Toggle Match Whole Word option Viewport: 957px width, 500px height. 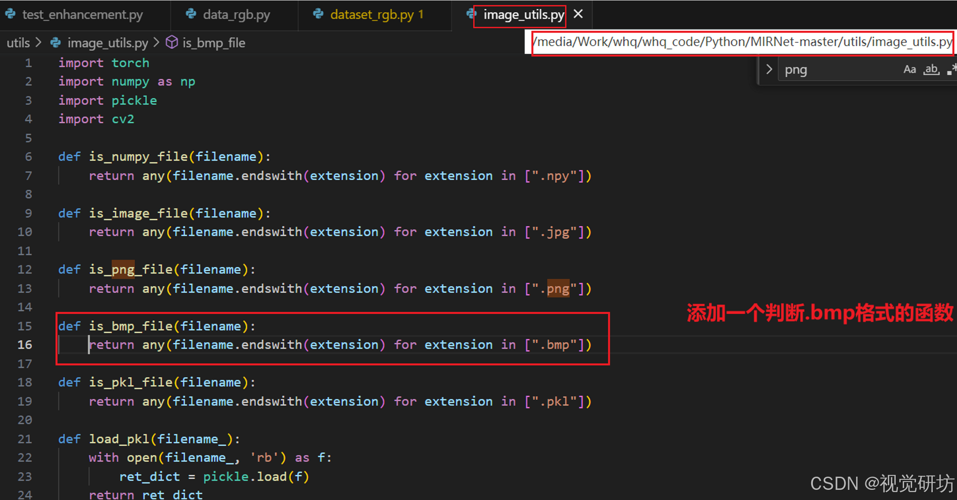click(x=931, y=70)
